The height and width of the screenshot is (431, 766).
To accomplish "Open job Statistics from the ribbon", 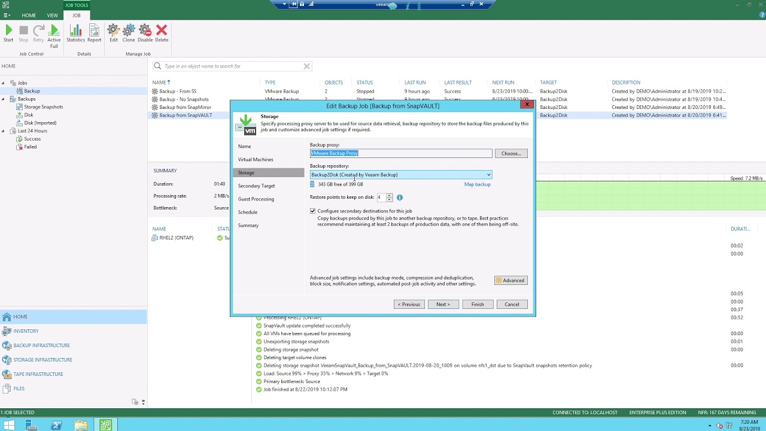I will 75,34.
